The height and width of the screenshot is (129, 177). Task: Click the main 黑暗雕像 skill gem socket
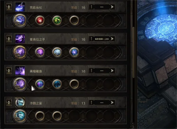(x=20, y=84)
